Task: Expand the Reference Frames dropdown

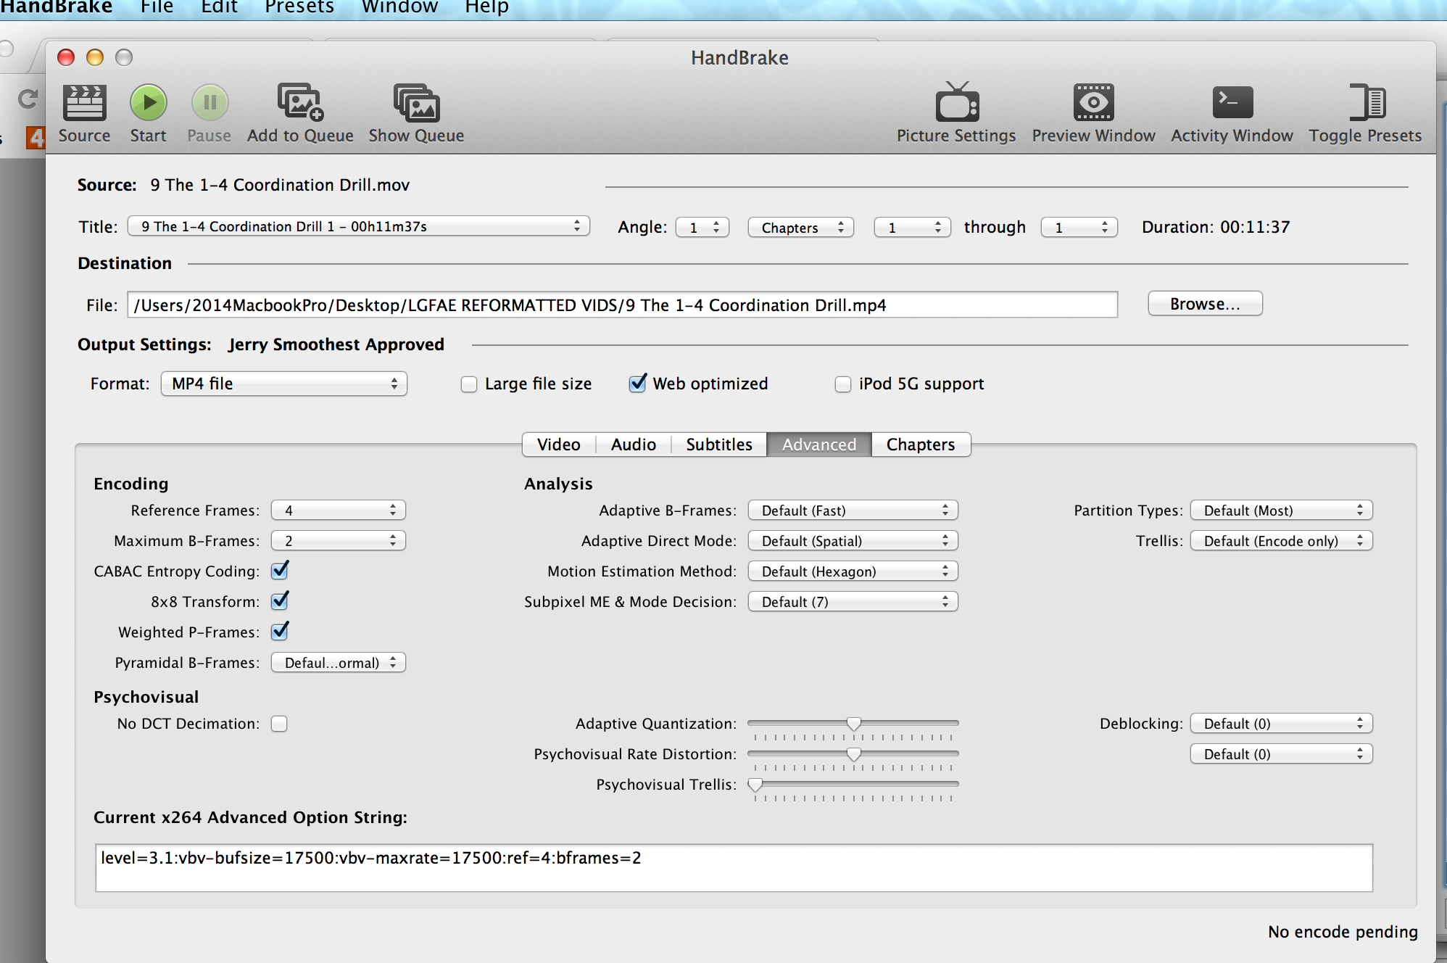Action: tap(338, 511)
